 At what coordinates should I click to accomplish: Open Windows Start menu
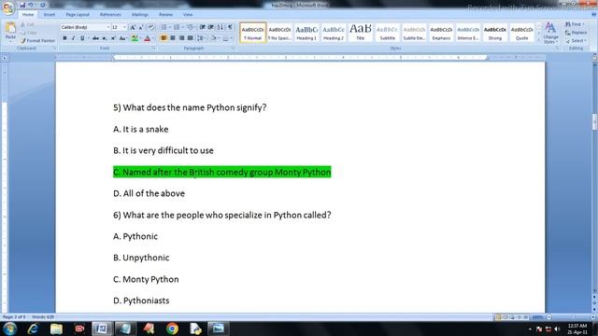coord(9,329)
